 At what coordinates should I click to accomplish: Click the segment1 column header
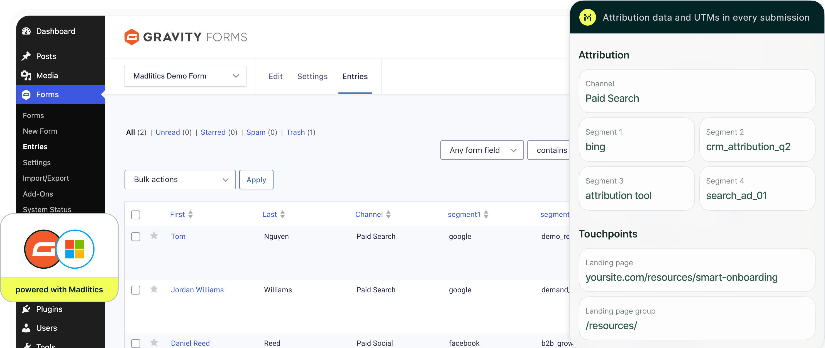pos(464,214)
